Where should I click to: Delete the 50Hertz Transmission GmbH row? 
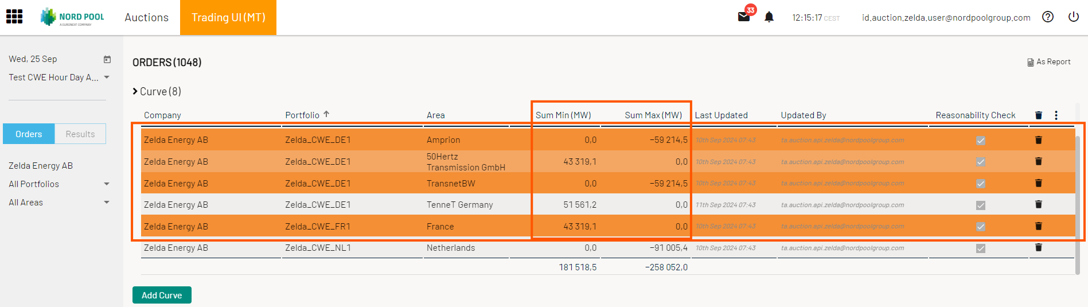(1038, 161)
